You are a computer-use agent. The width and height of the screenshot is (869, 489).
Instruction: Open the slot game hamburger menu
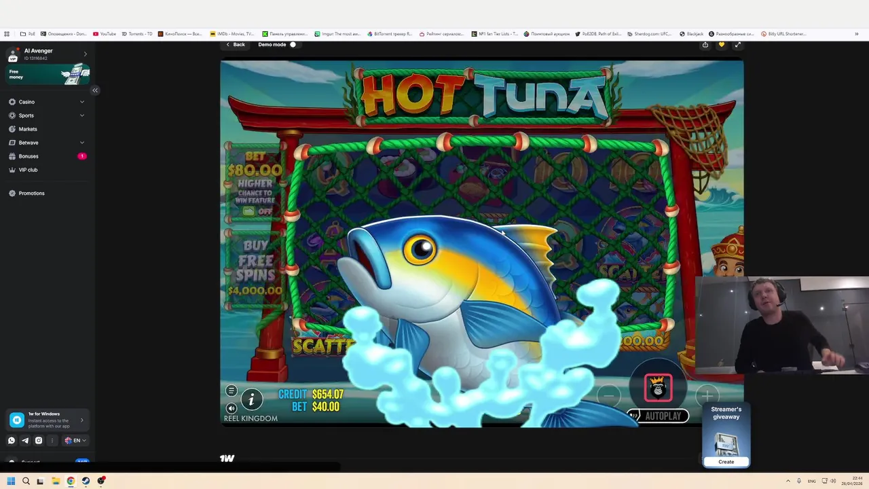click(232, 391)
